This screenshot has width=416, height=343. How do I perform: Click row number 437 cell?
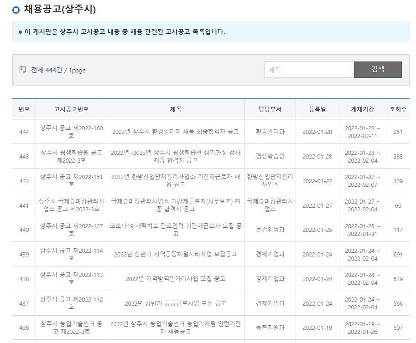pos(24,303)
